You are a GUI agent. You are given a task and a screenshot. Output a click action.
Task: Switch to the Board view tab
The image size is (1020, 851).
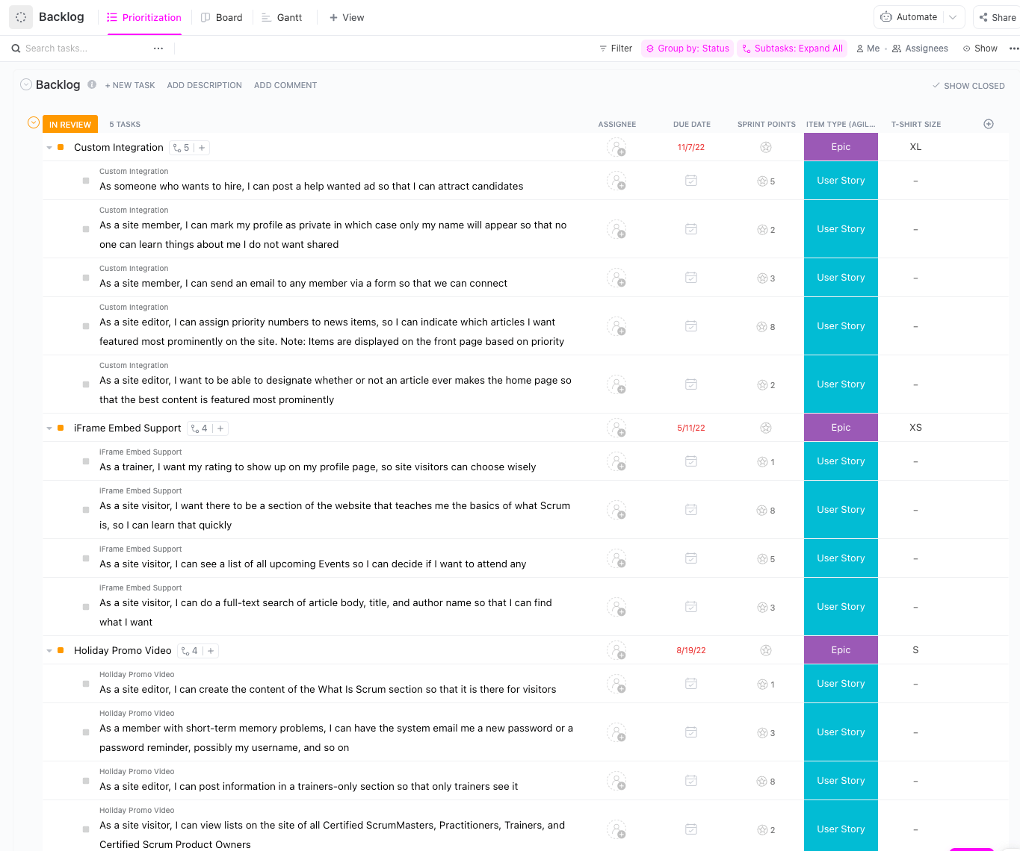[222, 17]
